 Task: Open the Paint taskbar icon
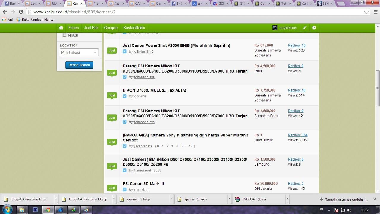[x=86, y=210]
